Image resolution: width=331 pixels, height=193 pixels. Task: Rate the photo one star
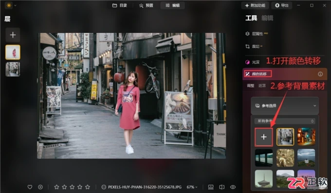56,187
